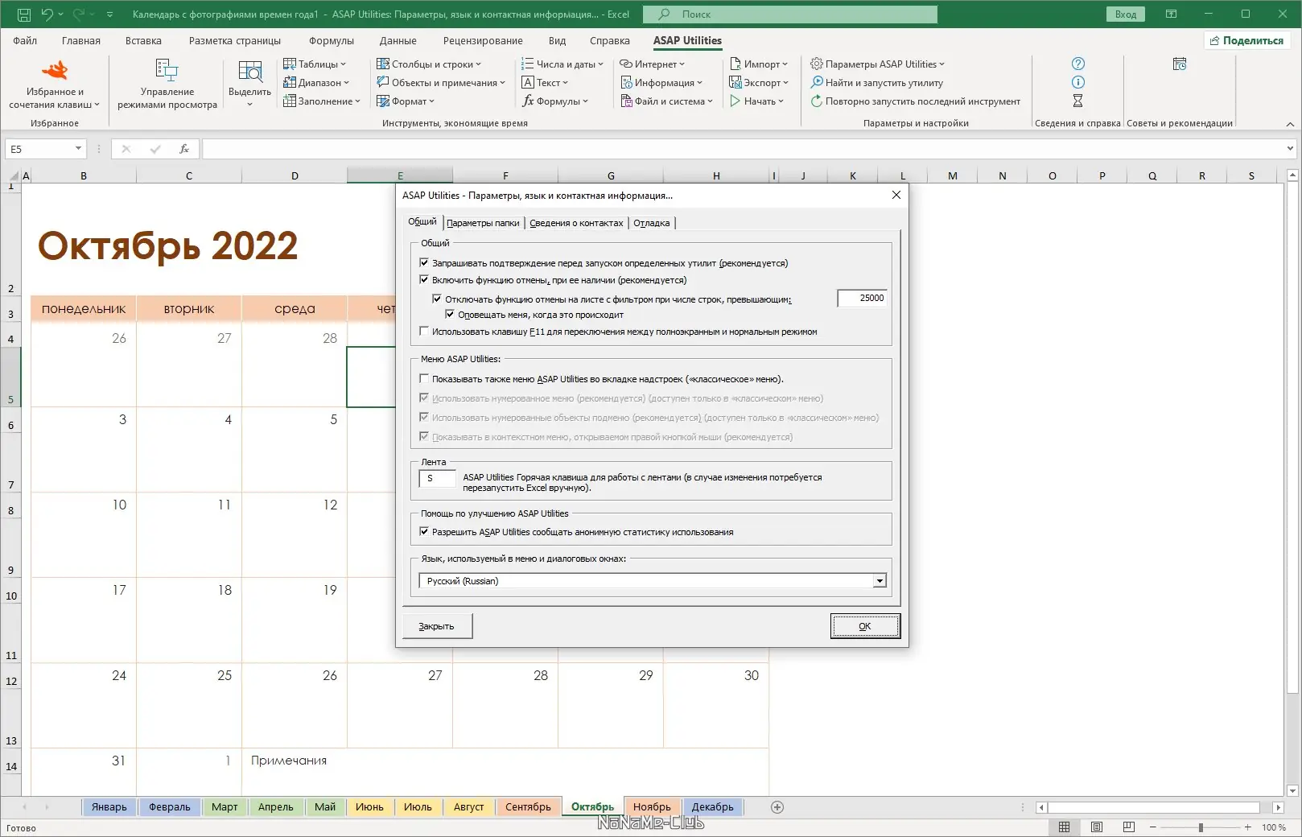Click the zoom in plus icon
The width and height of the screenshot is (1302, 837).
pyautogui.click(x=1247, y=827)
